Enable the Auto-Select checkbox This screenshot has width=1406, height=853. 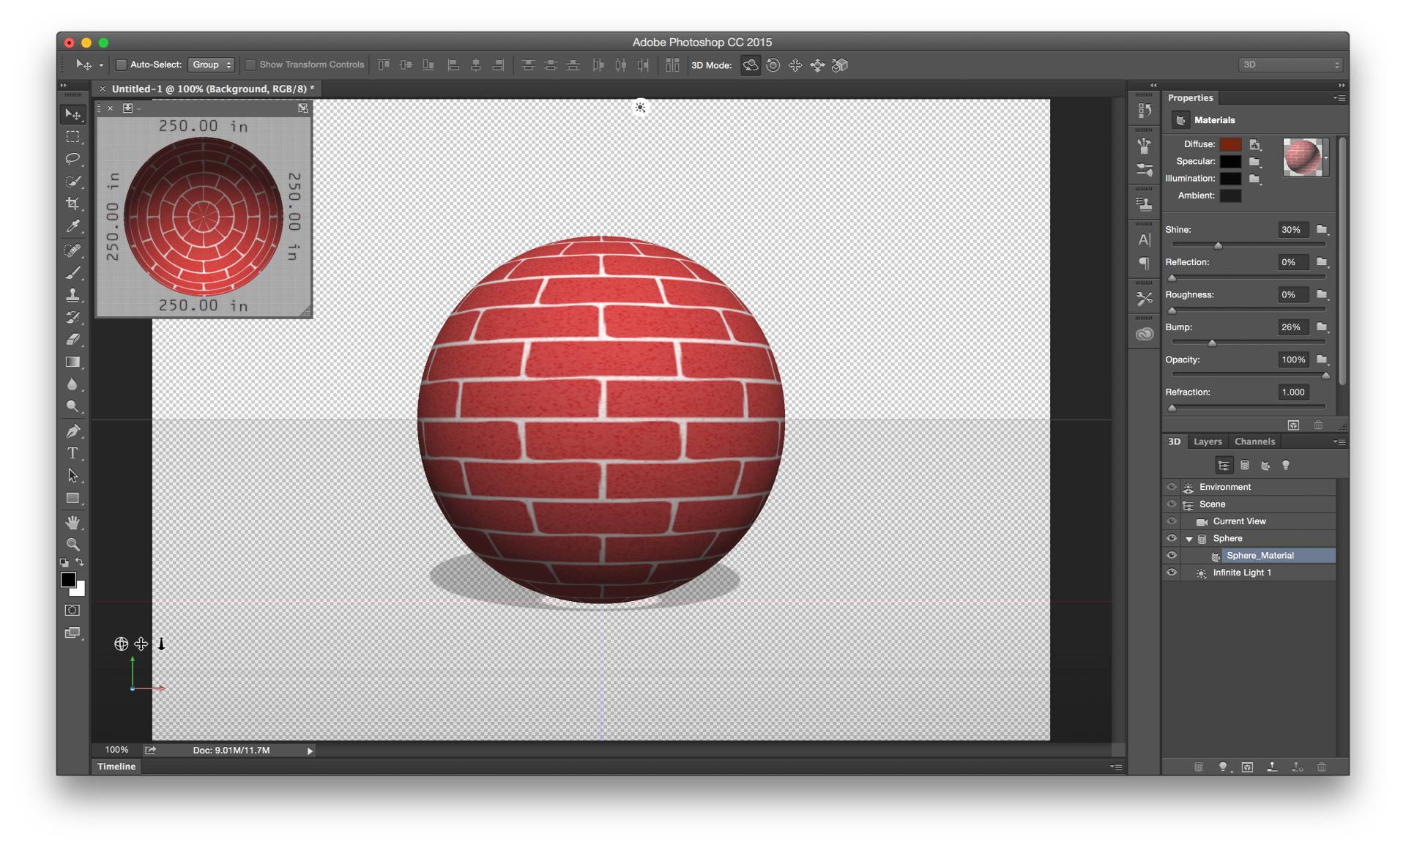[121, 64]
